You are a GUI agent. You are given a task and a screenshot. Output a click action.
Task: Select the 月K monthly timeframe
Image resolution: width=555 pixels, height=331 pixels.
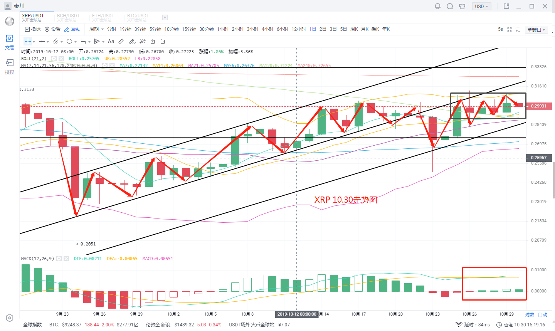click(x=365, y=29)
